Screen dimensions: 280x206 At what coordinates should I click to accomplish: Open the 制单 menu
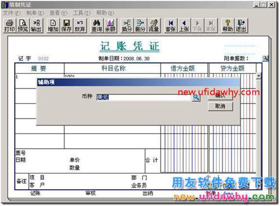tap(35, 13)
